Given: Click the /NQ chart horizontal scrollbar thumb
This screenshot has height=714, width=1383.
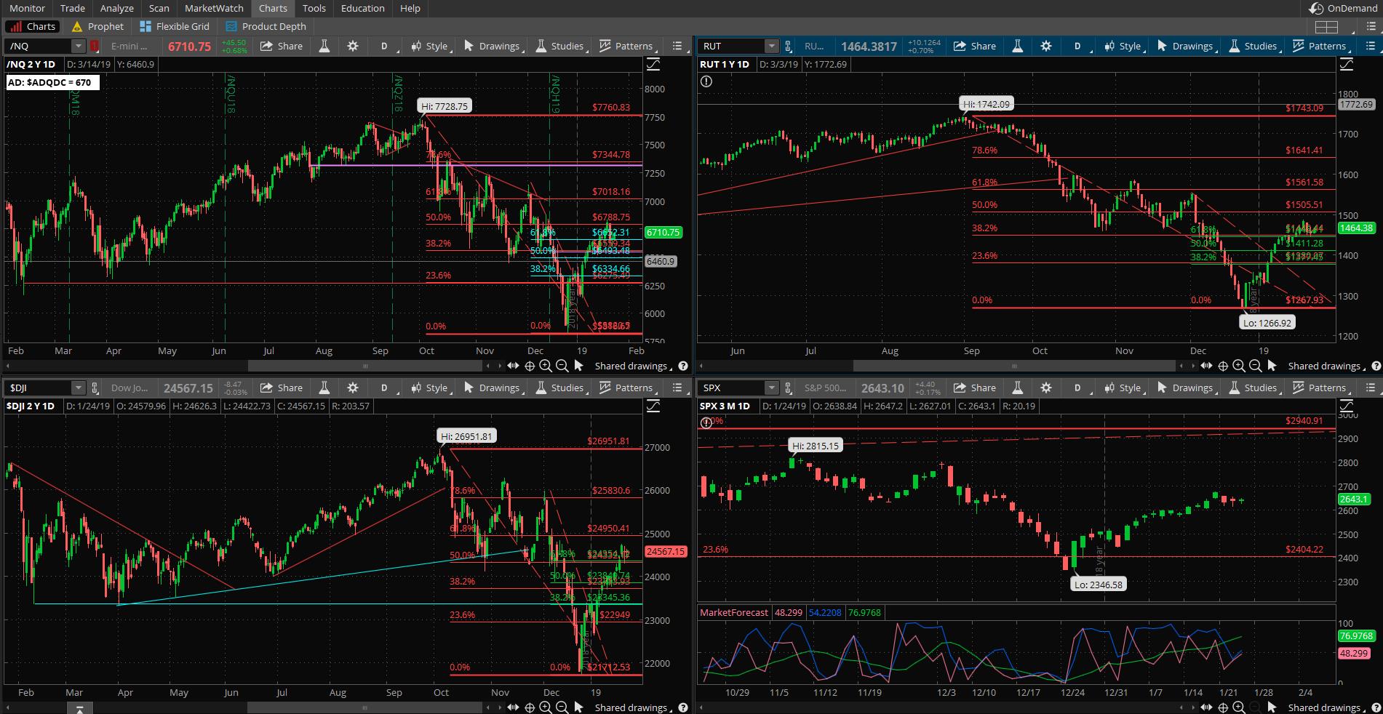Looking at the screenshot, I should pos(365,366).
